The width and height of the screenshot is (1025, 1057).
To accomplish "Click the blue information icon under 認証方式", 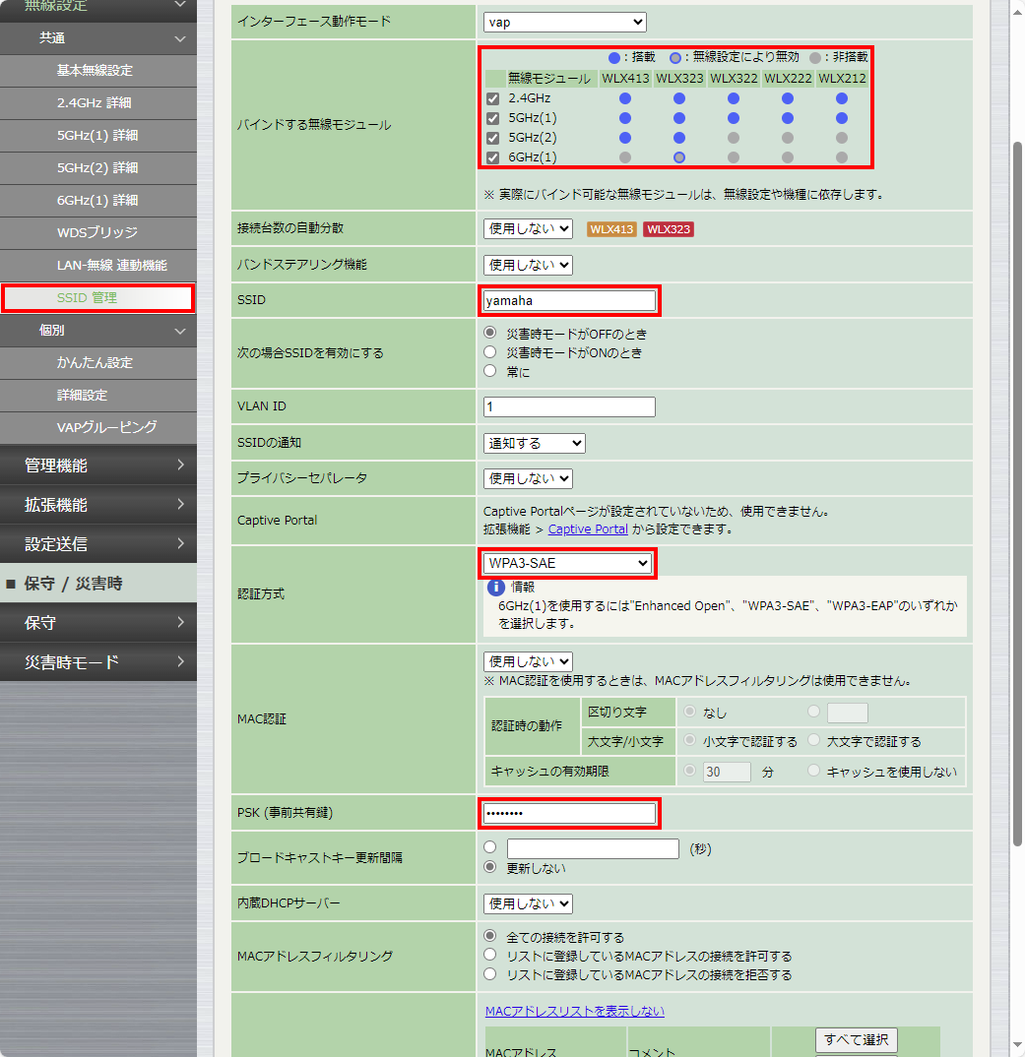I will click(x=495, y=588).
